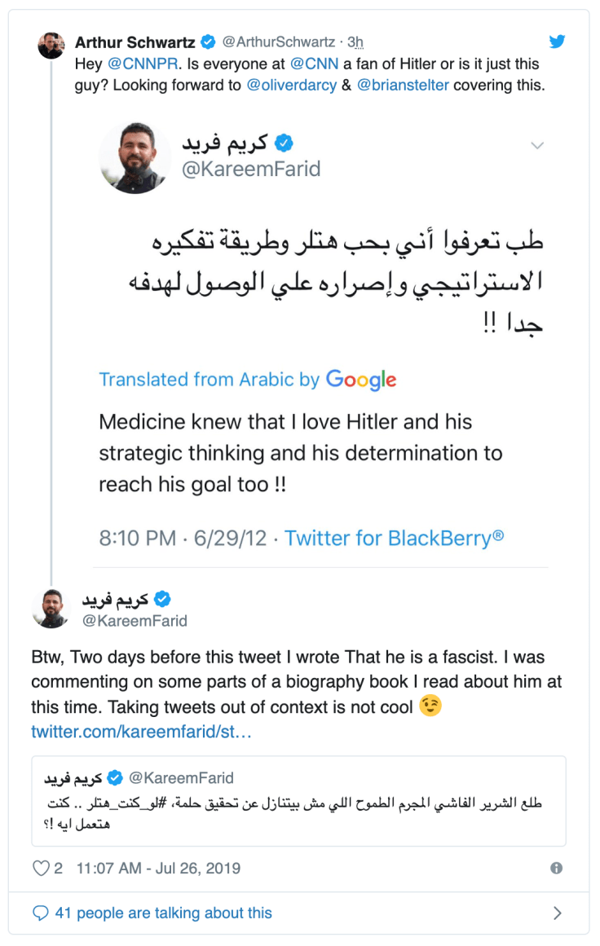Click the info icon near the timestamp
600x946 pixels.
click(x=557, y=868)
